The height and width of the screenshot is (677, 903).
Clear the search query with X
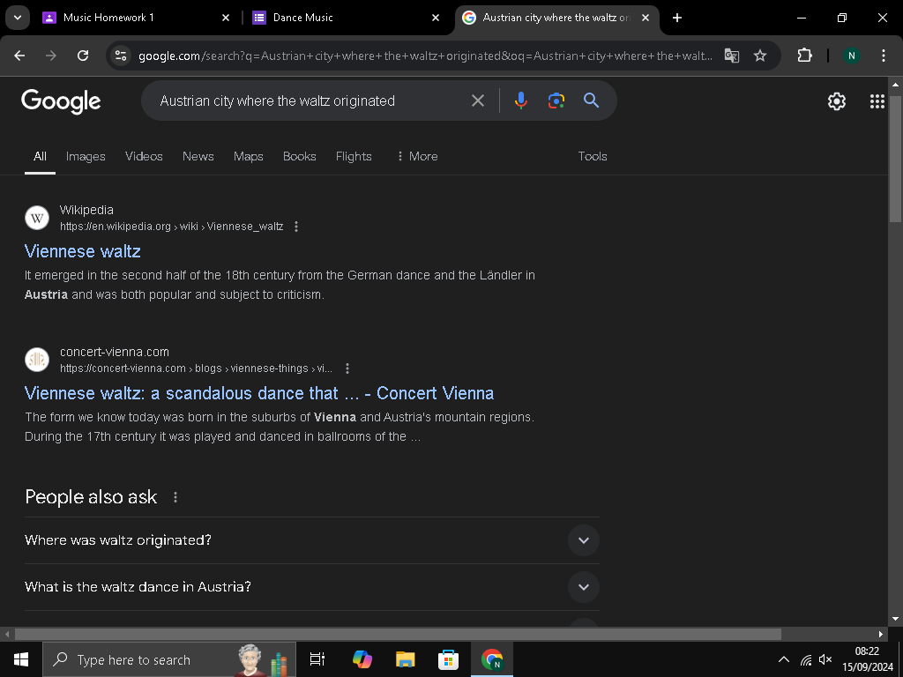point(478,100)
